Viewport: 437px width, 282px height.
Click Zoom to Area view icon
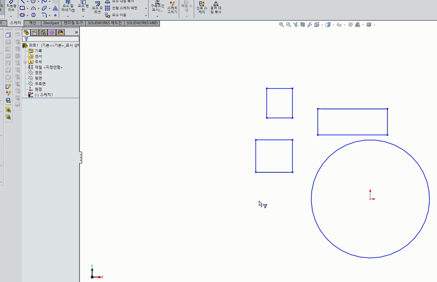coord(288,25)
